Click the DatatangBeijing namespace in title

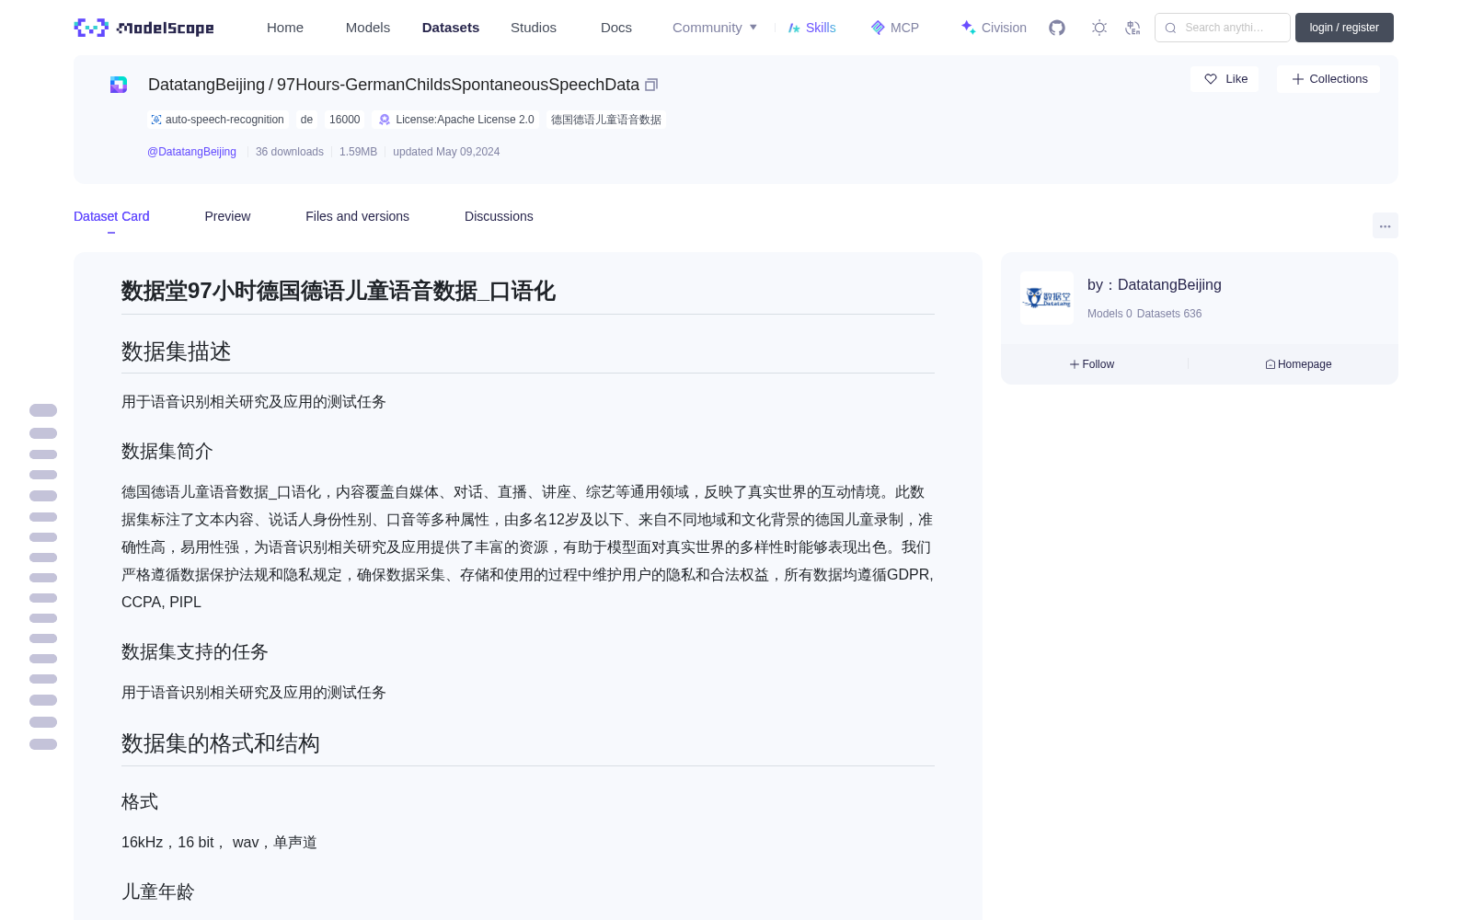tap(206, 85)
